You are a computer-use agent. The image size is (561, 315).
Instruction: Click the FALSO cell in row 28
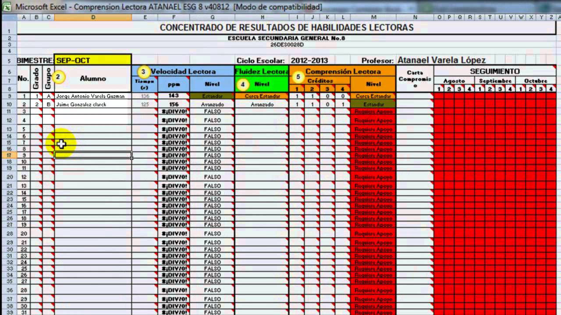212,234
